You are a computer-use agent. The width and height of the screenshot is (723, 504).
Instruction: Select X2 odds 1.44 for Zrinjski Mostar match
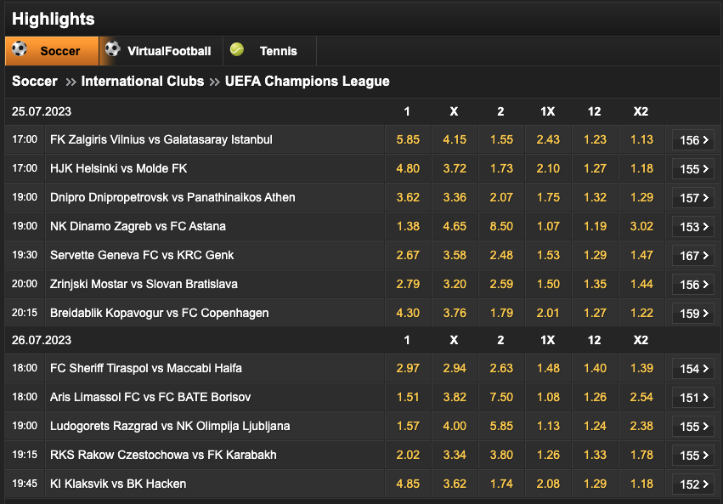pyautogui.click(x=641, y=284)
